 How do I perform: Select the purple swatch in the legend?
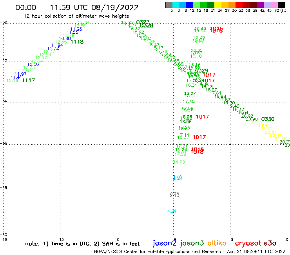tap(260, 5)
